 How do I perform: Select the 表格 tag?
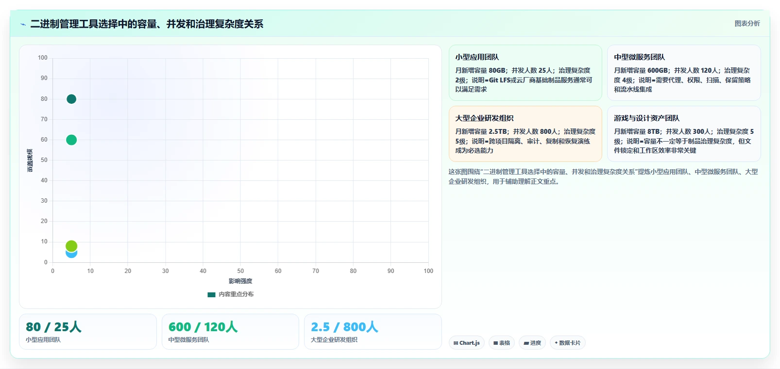click(x=502, y=343)
